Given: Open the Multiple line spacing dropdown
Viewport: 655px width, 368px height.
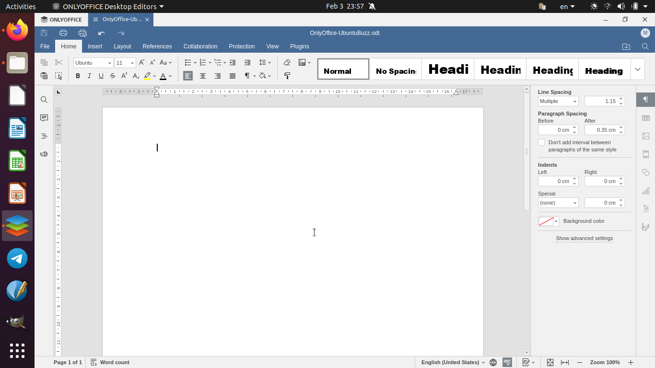Looking at the screenshot, I should [558, 101].
